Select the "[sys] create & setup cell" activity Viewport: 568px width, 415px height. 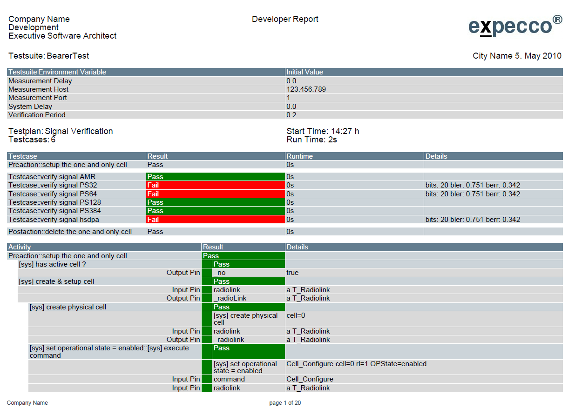(x=56, y=281)
